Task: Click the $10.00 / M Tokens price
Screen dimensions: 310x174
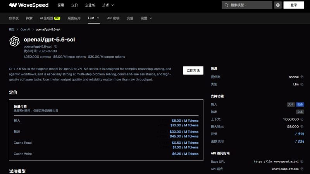Action: click(x=184, y=125)
